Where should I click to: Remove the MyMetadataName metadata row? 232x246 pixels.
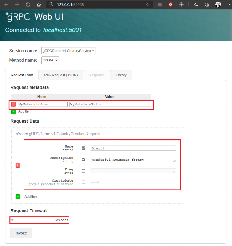(13, 104)
